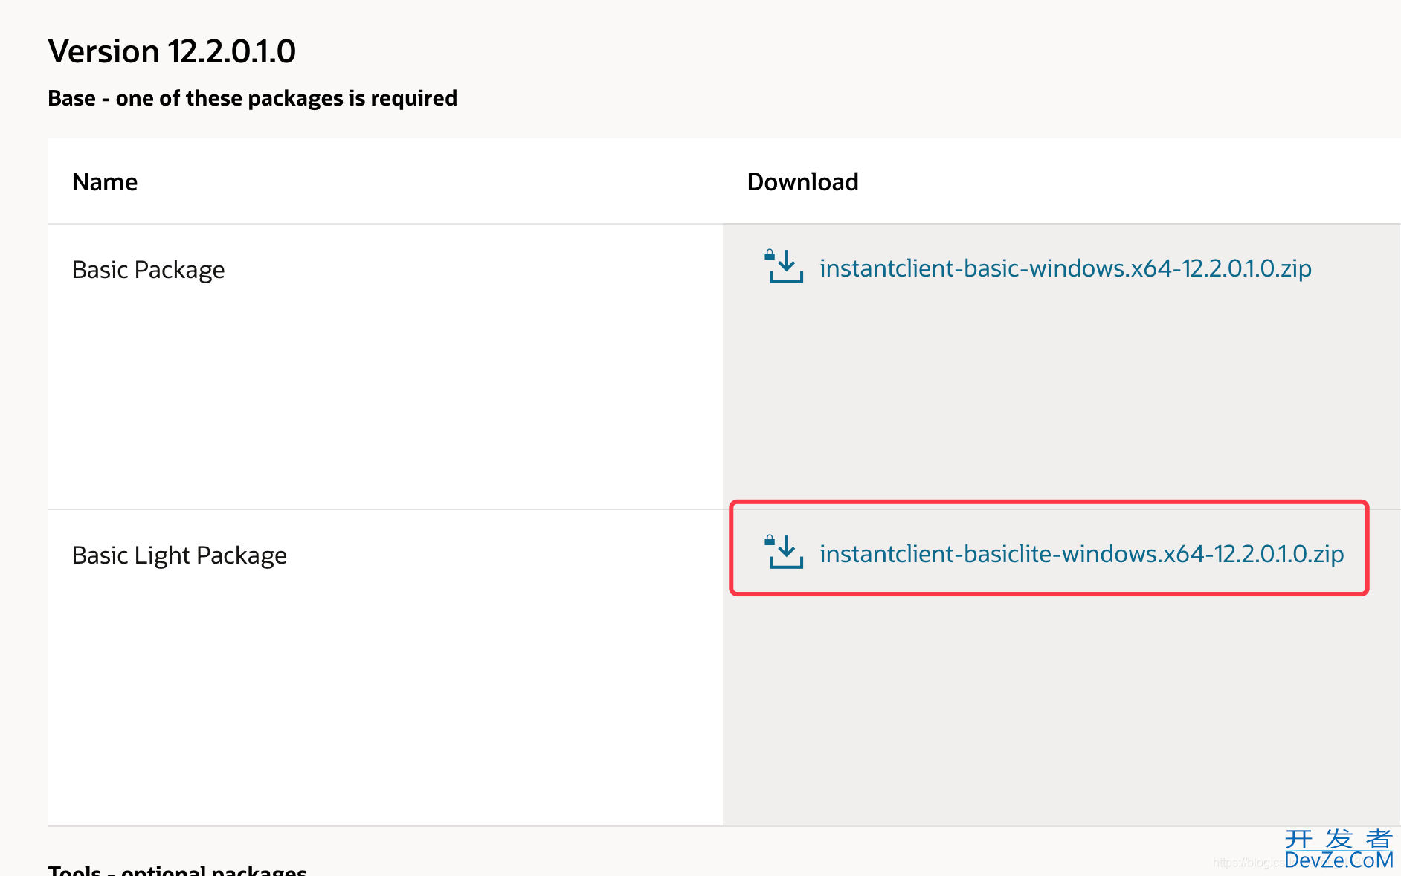Viewport: 1401px width, 876px height.
Task: Click lock badge on basiclite download icon
Action: pos(770,541)
